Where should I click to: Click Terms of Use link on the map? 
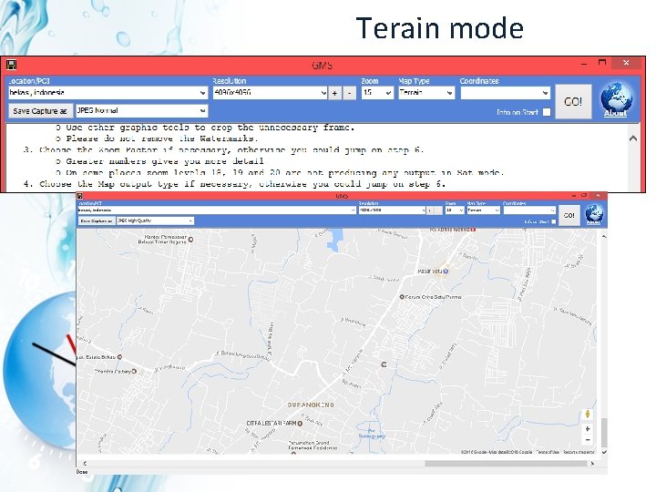coord(548,452)
